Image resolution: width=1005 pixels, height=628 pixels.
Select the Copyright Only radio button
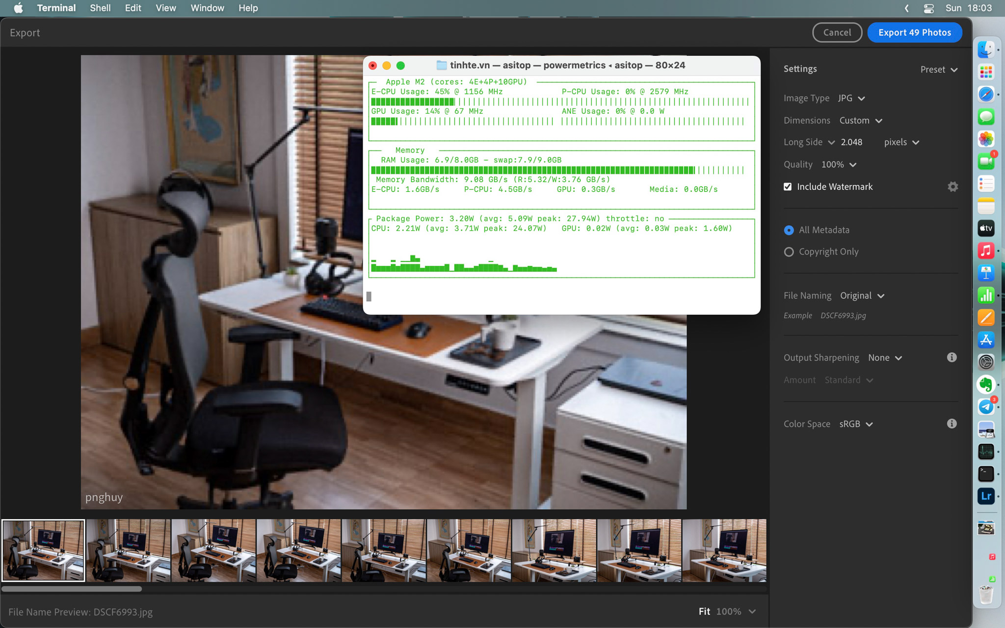pos(789,251)
